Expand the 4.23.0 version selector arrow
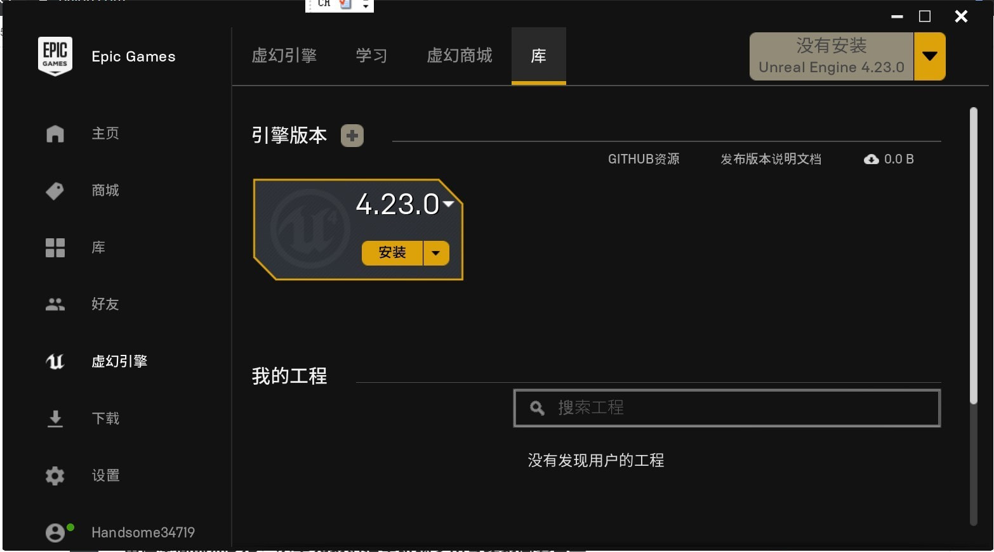This screenshot has width=994, height=552. (x=449, y=204)
